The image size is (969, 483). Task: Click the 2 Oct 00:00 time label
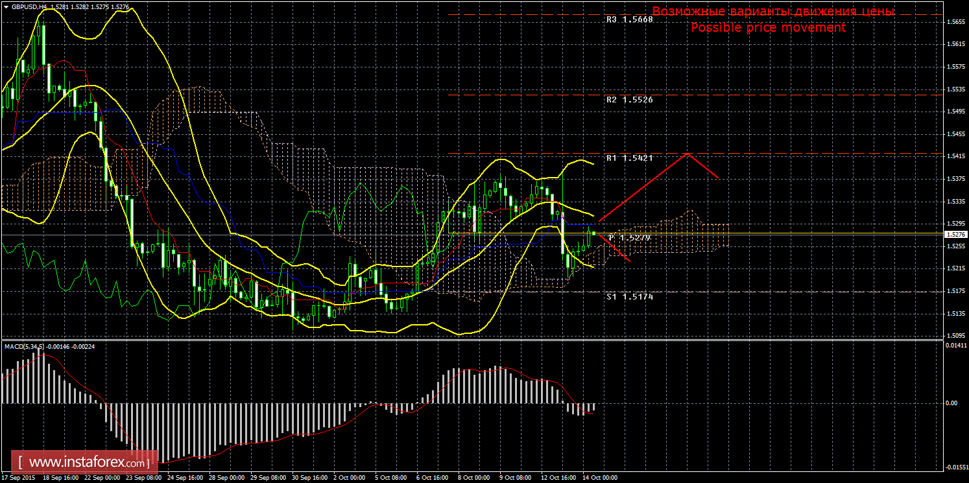tap(351, 478)
